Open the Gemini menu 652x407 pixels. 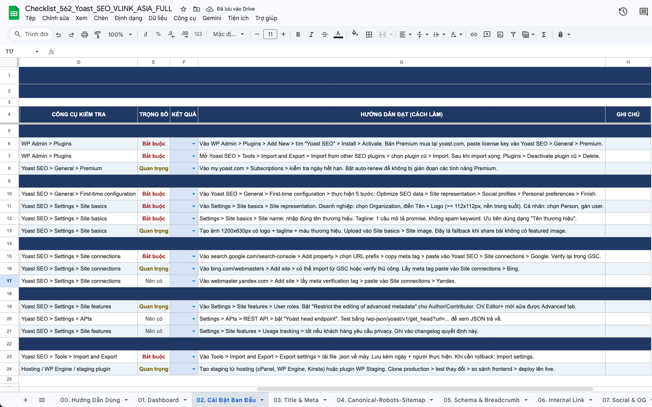(212, 18)
